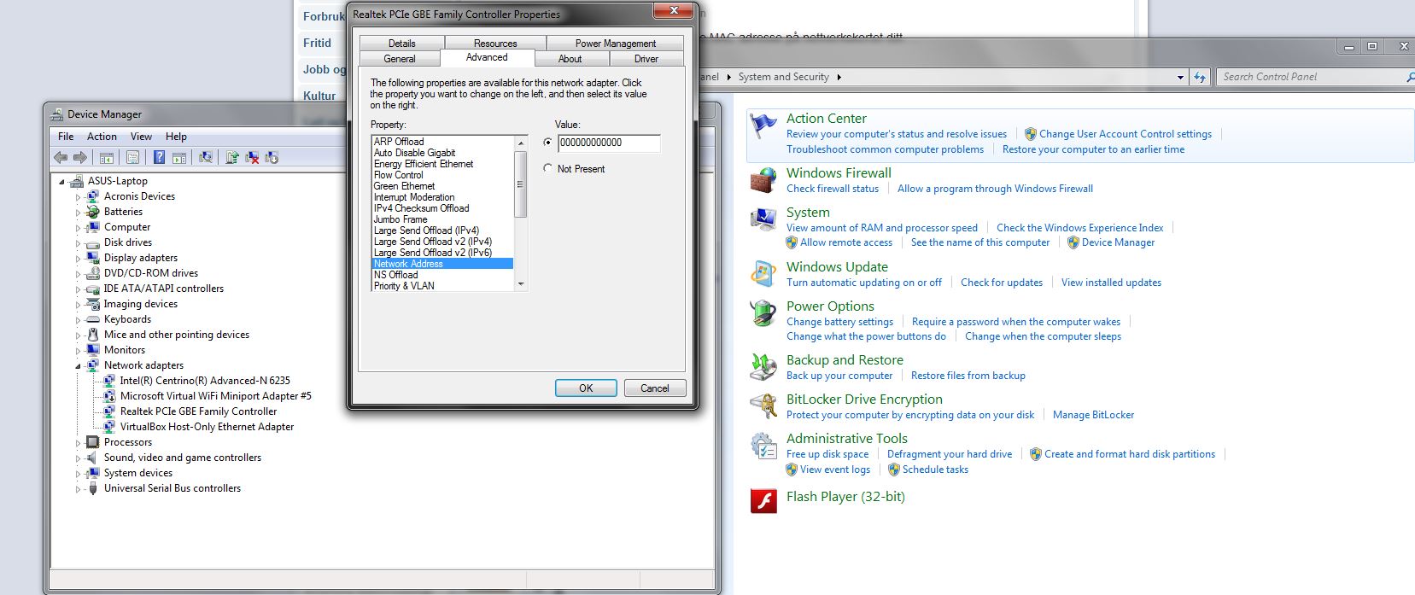Click the Uninstall device icon with red X
The height and width of the screenshot is (595, 1415).
point(252,157)
